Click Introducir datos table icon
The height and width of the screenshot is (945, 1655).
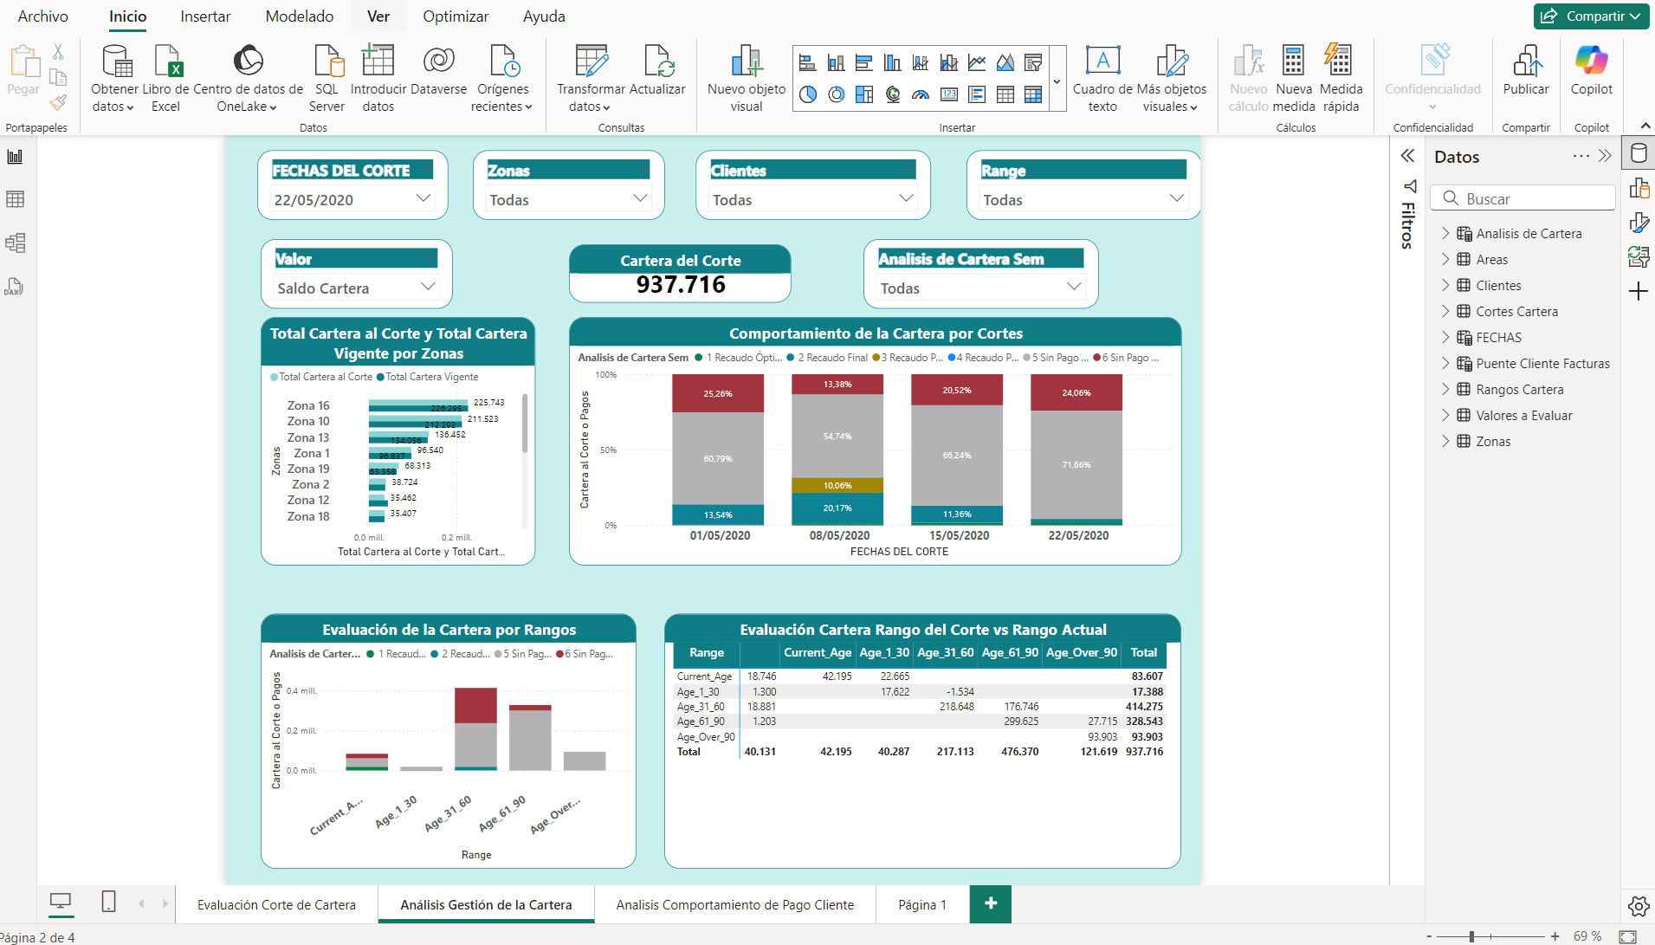[378, 61]
